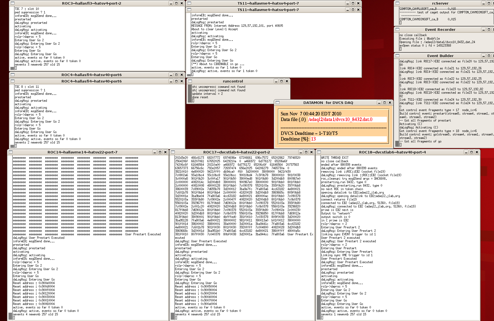Close the ROC17--dvcstlab4 window

311,152
